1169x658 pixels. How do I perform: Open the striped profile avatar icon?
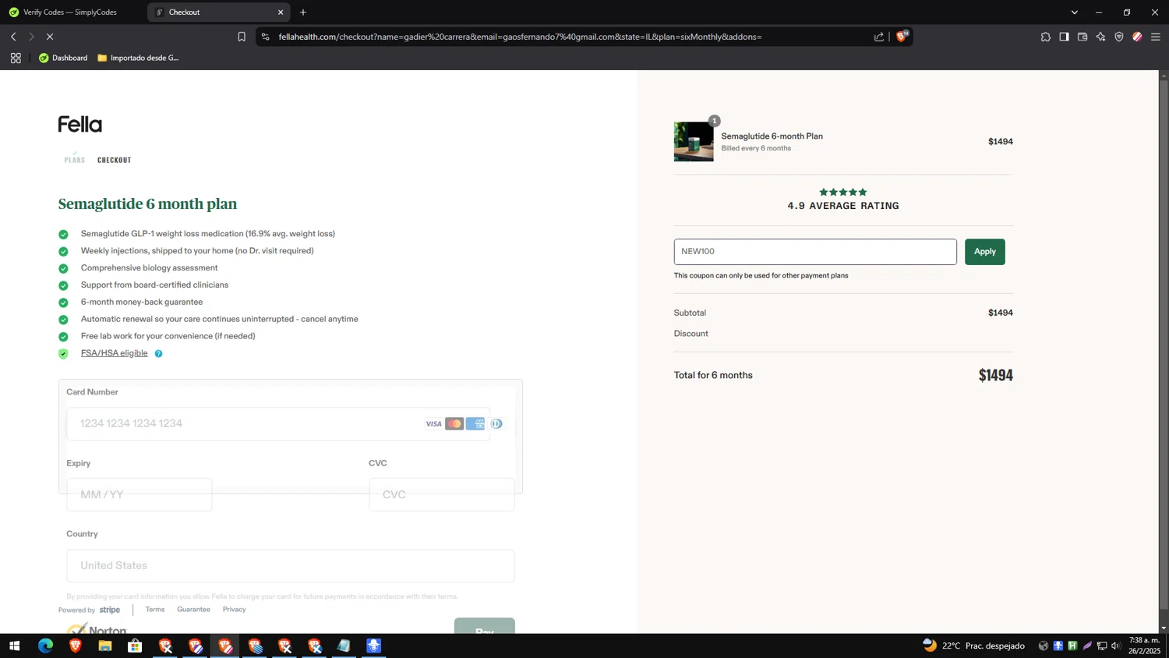click(1137, 37)
